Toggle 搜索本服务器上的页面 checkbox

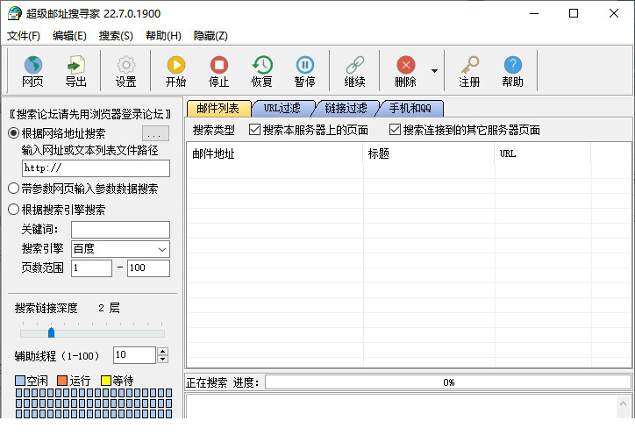coord(254,130)
